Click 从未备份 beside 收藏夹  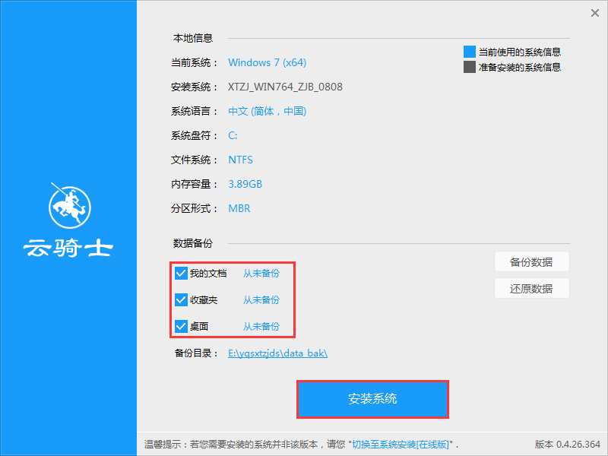[x=261, y=299]
